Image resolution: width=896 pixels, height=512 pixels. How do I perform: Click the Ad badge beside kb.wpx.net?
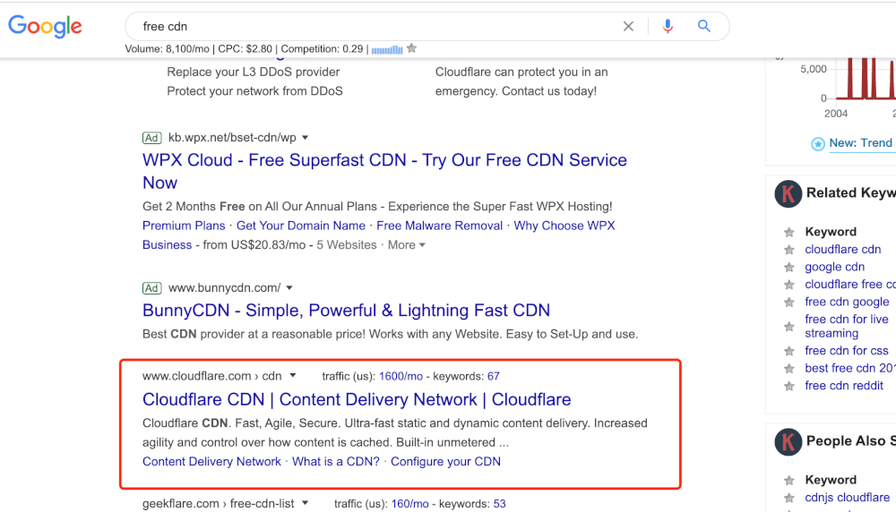point(151,138)
